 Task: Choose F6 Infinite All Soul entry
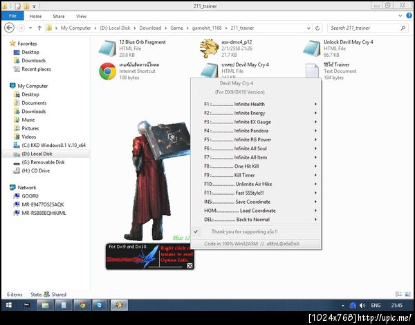pyautogui.click(x=256, y=148)
